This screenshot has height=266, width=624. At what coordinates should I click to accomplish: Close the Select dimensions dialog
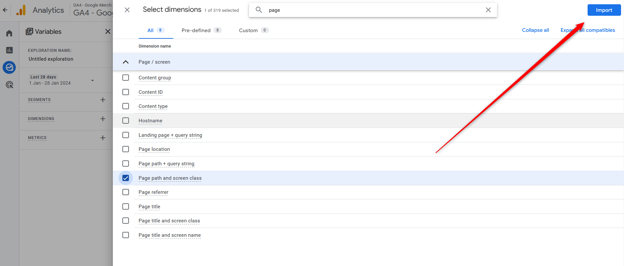(127, 10)
